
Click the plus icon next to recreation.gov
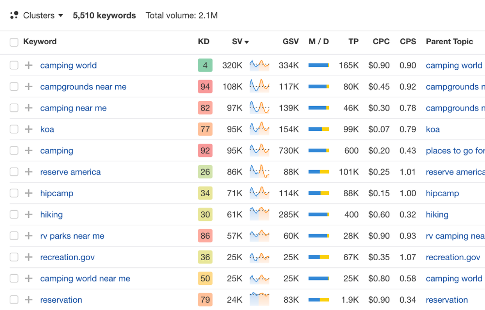tap(29, 257)
